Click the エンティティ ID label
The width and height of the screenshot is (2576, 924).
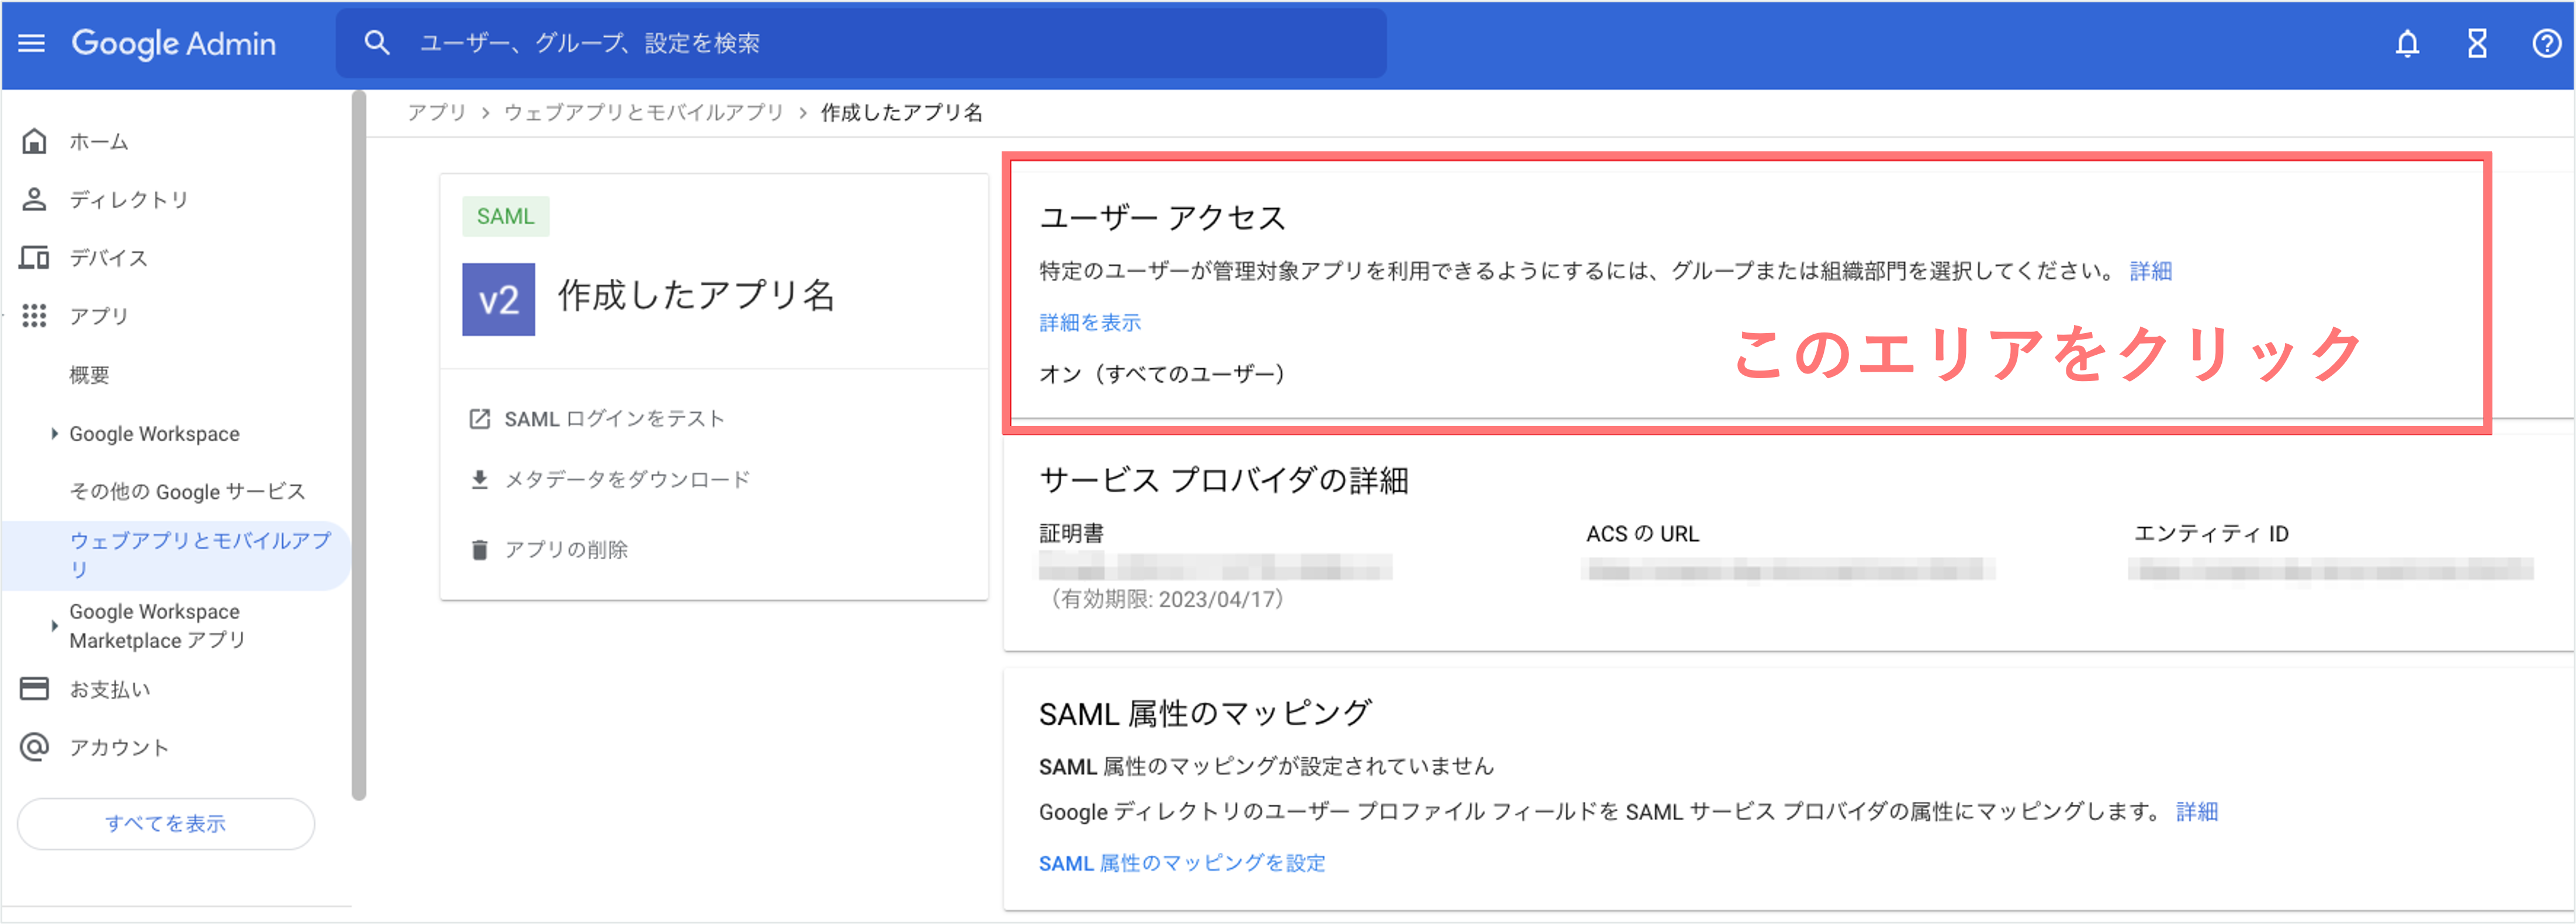point(2211,533)
